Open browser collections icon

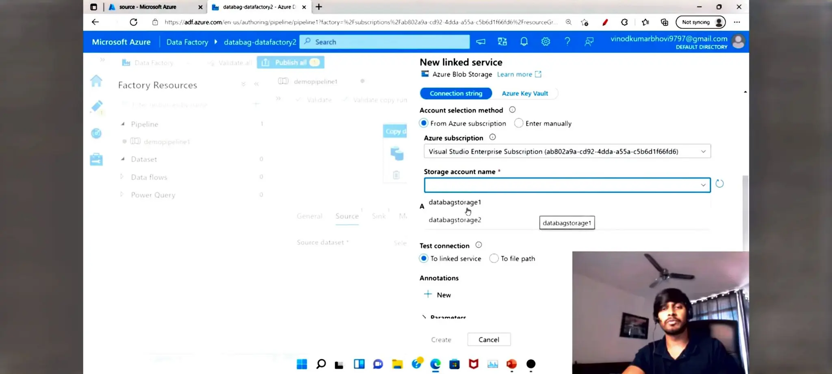[665, 22]
